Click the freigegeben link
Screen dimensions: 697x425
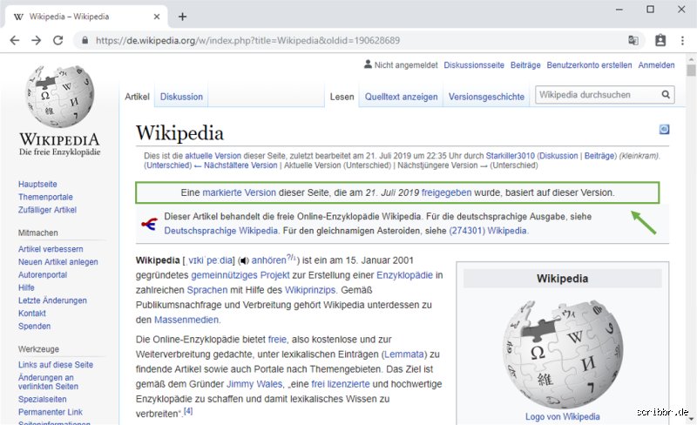click(446, 192)
